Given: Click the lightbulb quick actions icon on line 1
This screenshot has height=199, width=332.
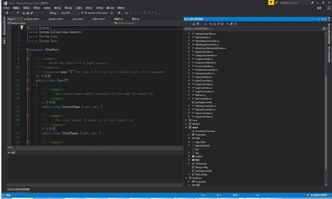Looking at the screenshot, I should click(x=22, y=28).
